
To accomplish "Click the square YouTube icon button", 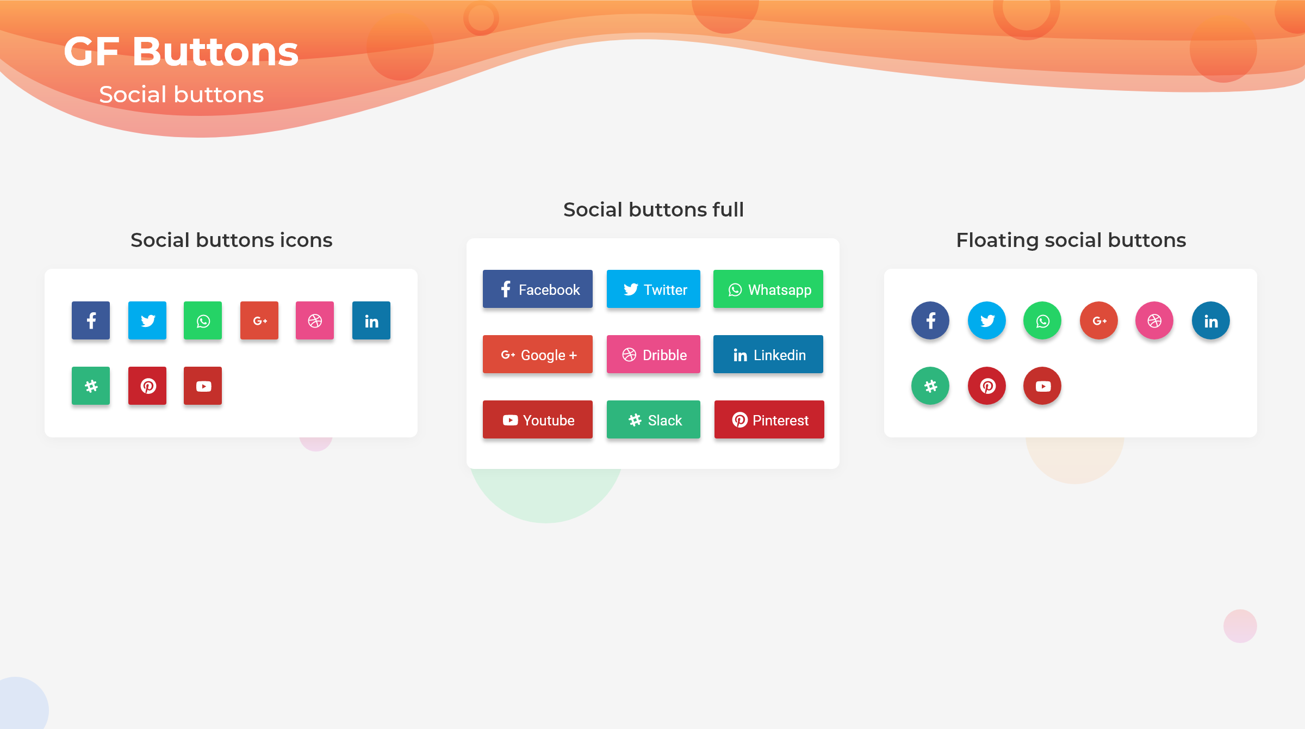I will pos(203,386).
